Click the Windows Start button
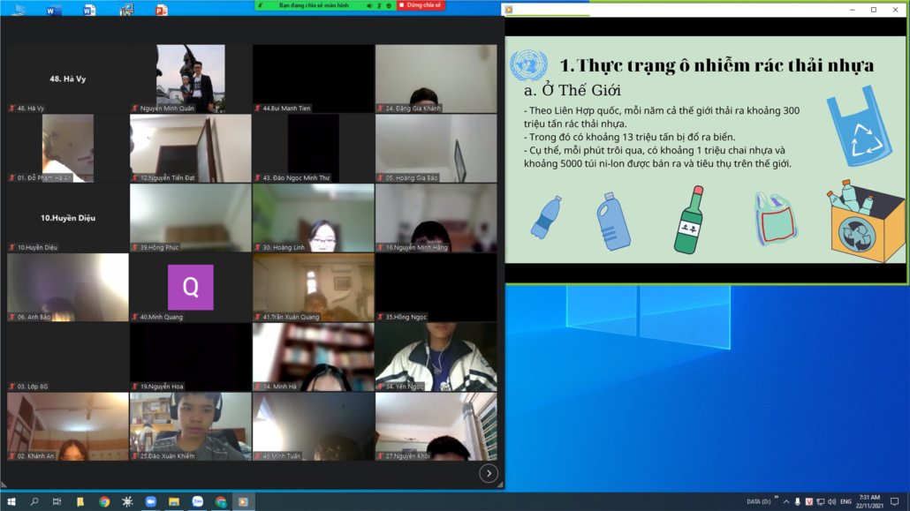The image size is (910, 511). click(x=11, y=501)
